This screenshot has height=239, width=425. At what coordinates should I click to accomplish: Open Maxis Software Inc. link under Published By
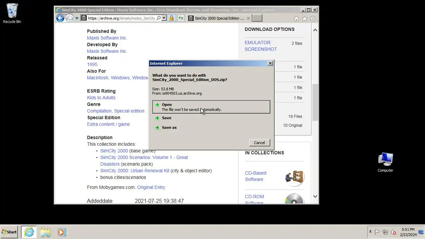(x=107, y=38)
